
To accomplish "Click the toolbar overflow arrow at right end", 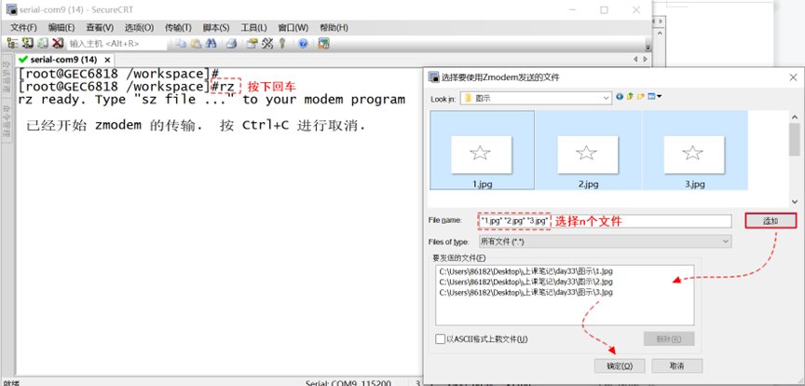I will pos(648,47).
